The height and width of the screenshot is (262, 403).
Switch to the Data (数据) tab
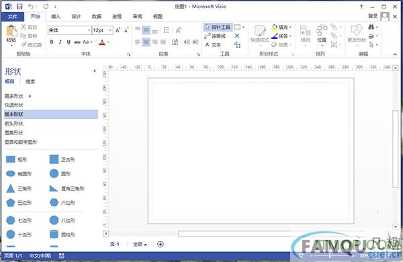pyautogui.click(x=97, y=16)
